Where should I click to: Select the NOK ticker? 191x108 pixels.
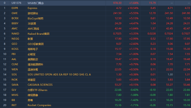[x=15, y=80]
